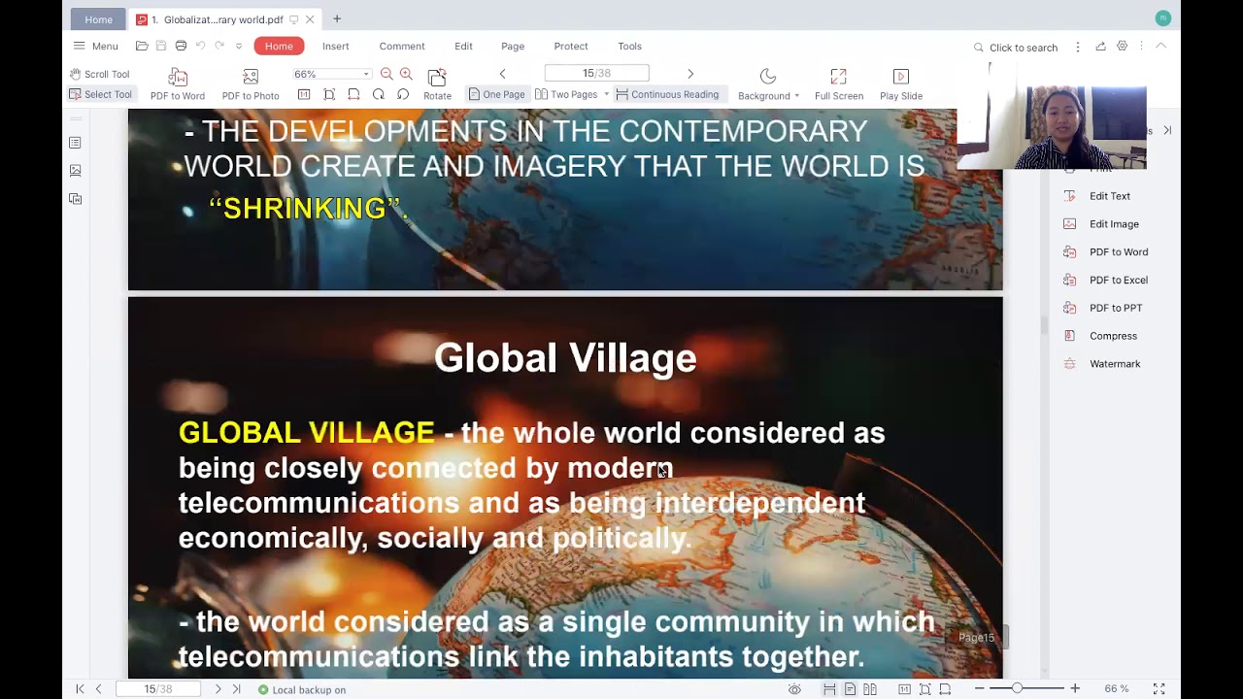
Task: Open the Background moon dropdown
Action: 768,84
